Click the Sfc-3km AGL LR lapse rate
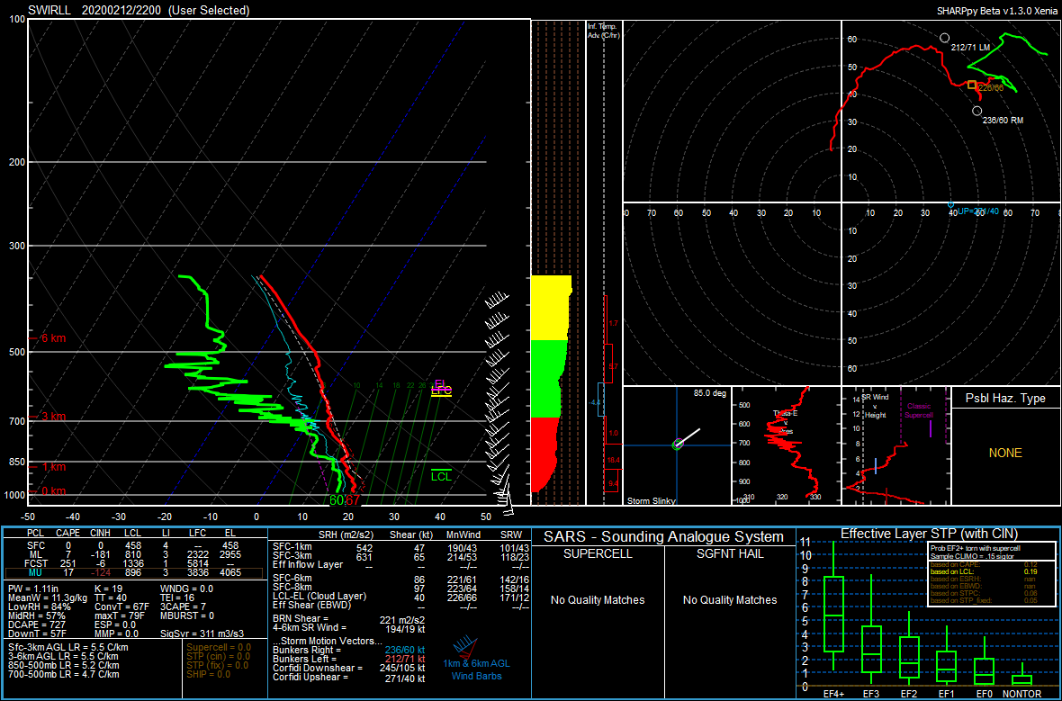 tap(67, 648)
